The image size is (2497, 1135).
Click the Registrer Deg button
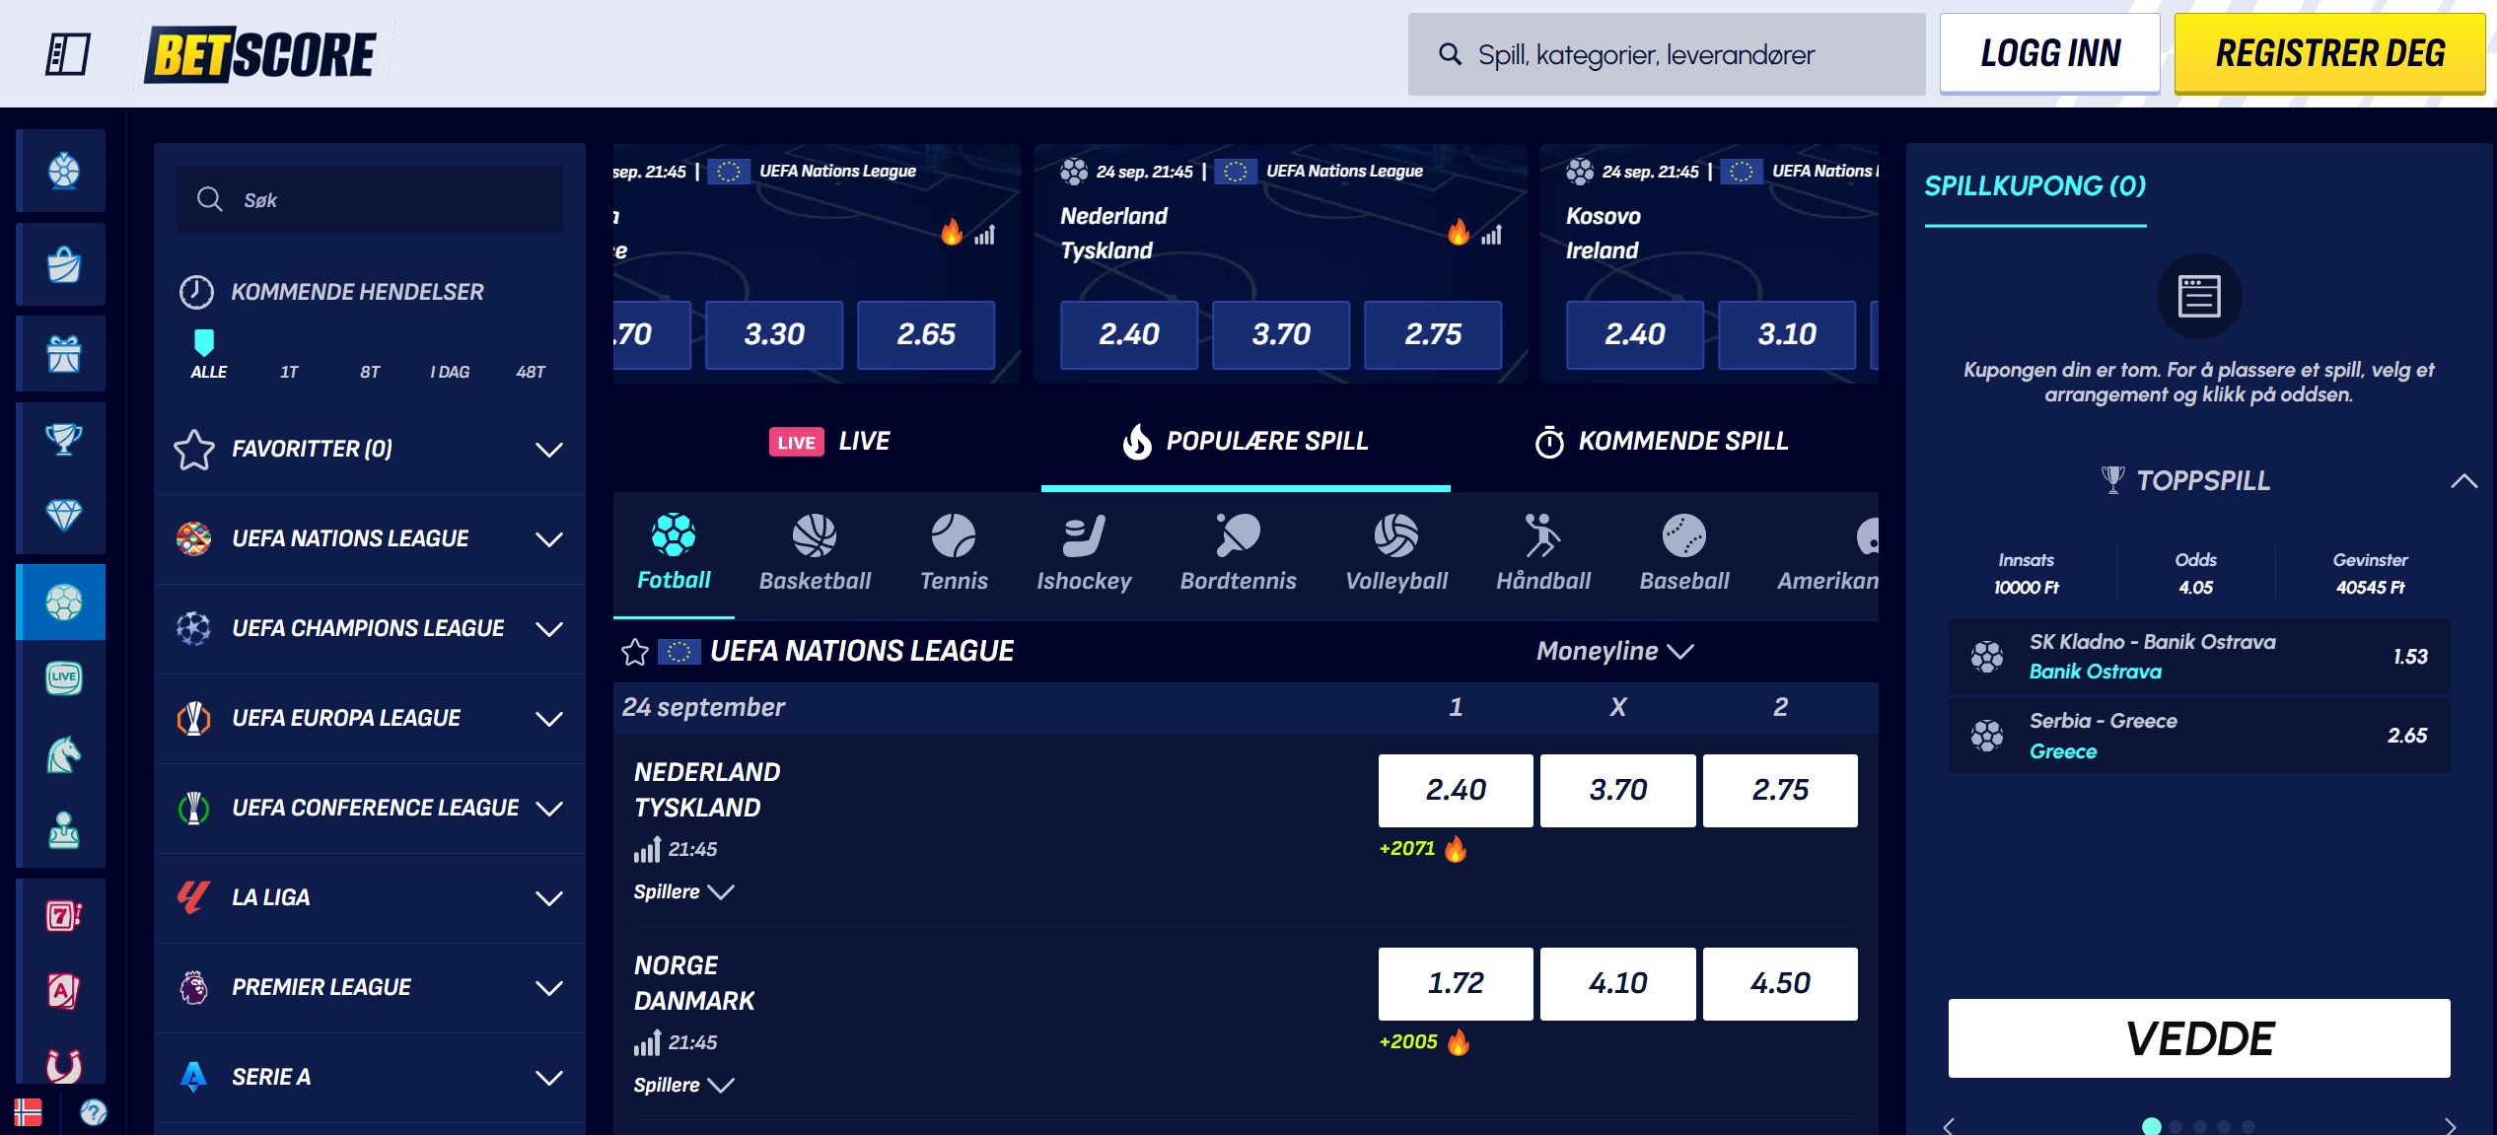2329,53
